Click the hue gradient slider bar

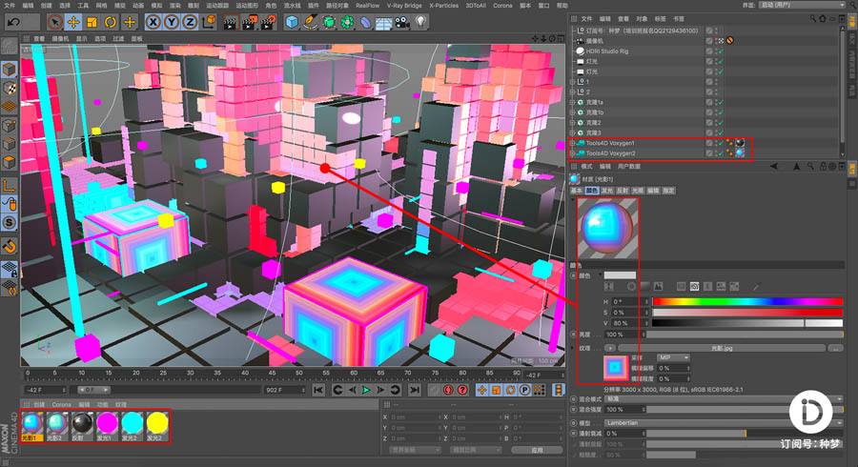(x=746, y=302)
